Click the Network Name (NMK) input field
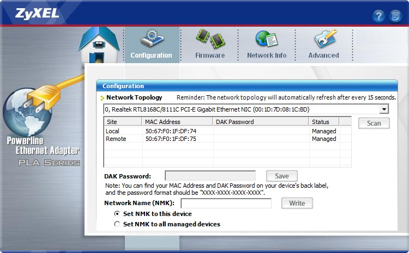 coord(226,203)
